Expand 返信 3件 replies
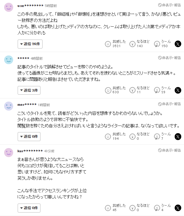The height and width of the screenshot is (216, 184). [29, 90]
